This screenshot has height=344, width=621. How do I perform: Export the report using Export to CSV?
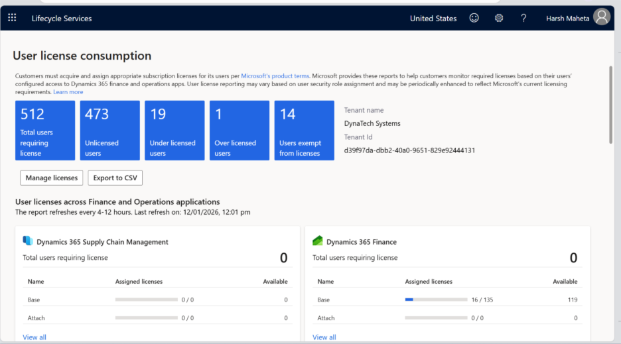pyautogui.click(x=115, y=178)
